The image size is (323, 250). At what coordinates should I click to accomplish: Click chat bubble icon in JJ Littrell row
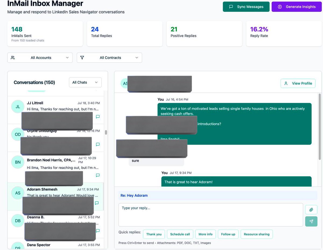coord(98,117)
